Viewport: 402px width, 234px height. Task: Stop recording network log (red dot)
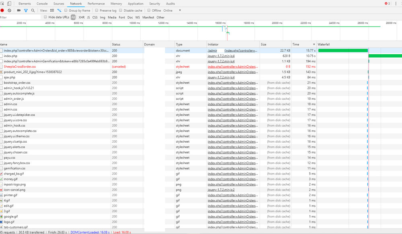coord(2,10)
